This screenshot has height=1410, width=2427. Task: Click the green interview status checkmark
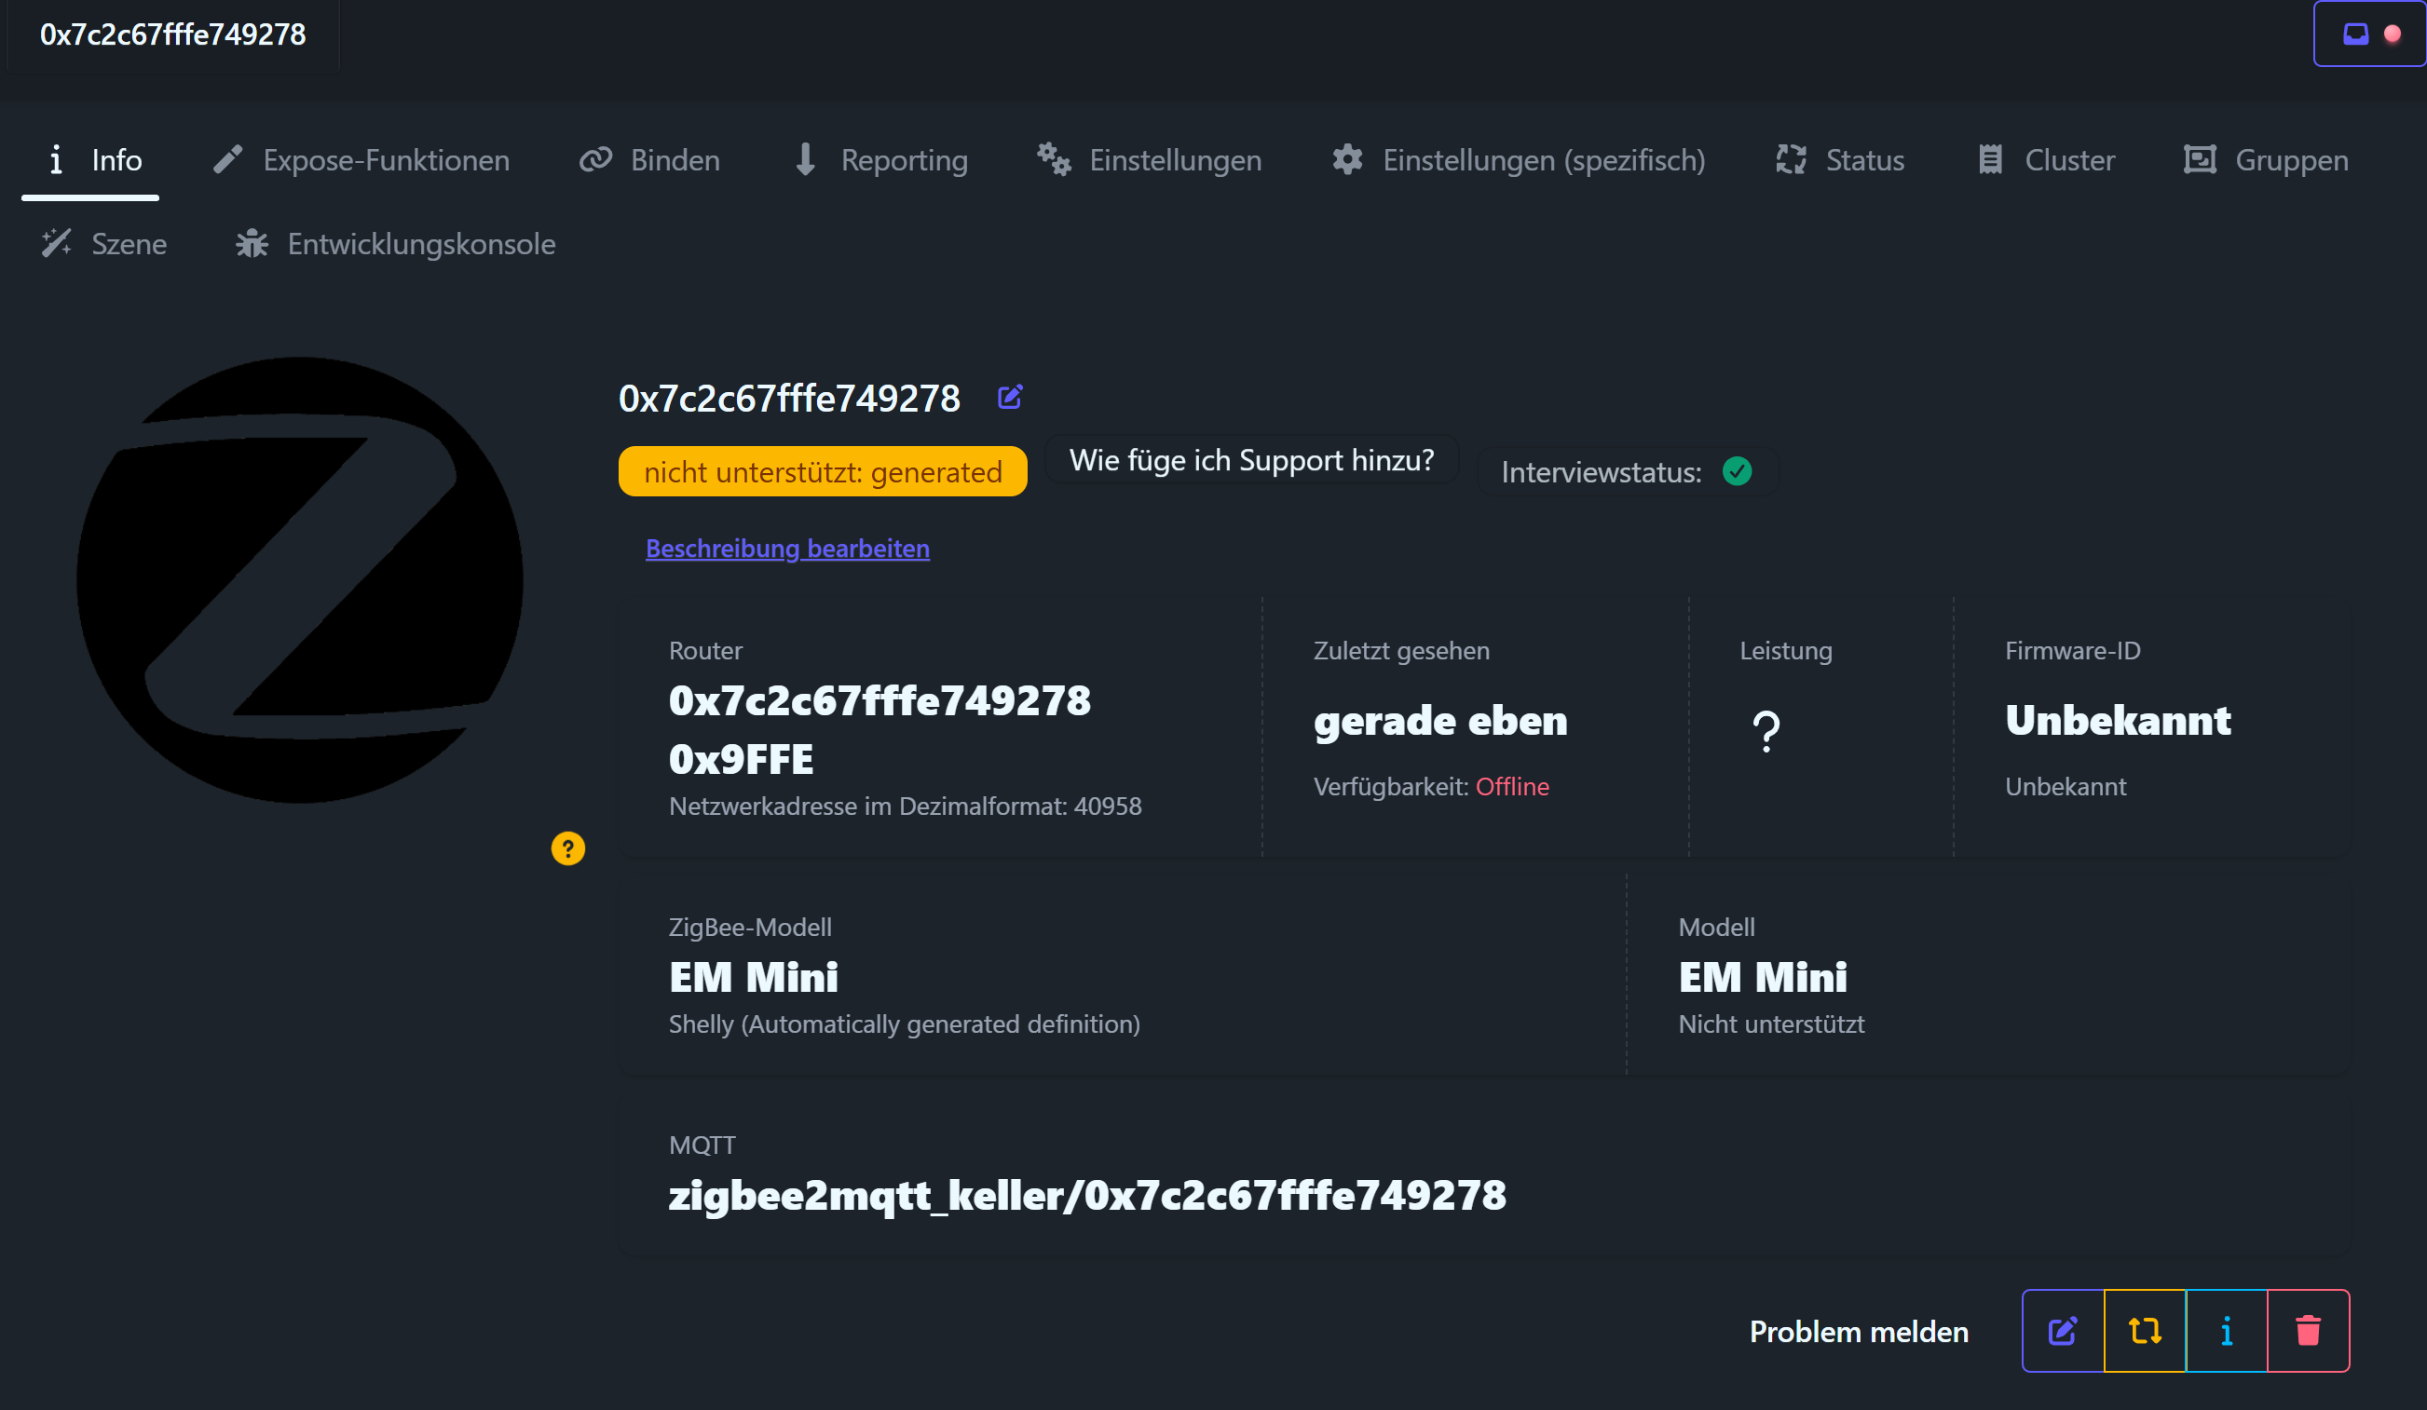coord(1737,471)
